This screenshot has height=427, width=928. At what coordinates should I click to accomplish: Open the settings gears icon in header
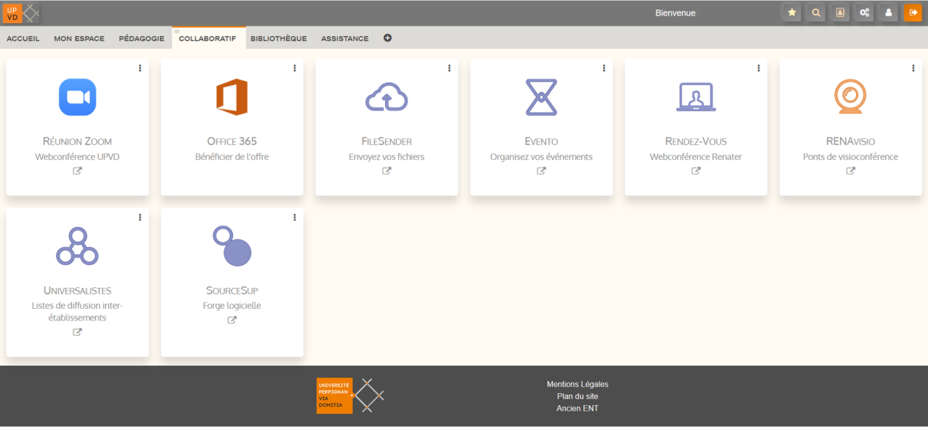click(865, 12)
